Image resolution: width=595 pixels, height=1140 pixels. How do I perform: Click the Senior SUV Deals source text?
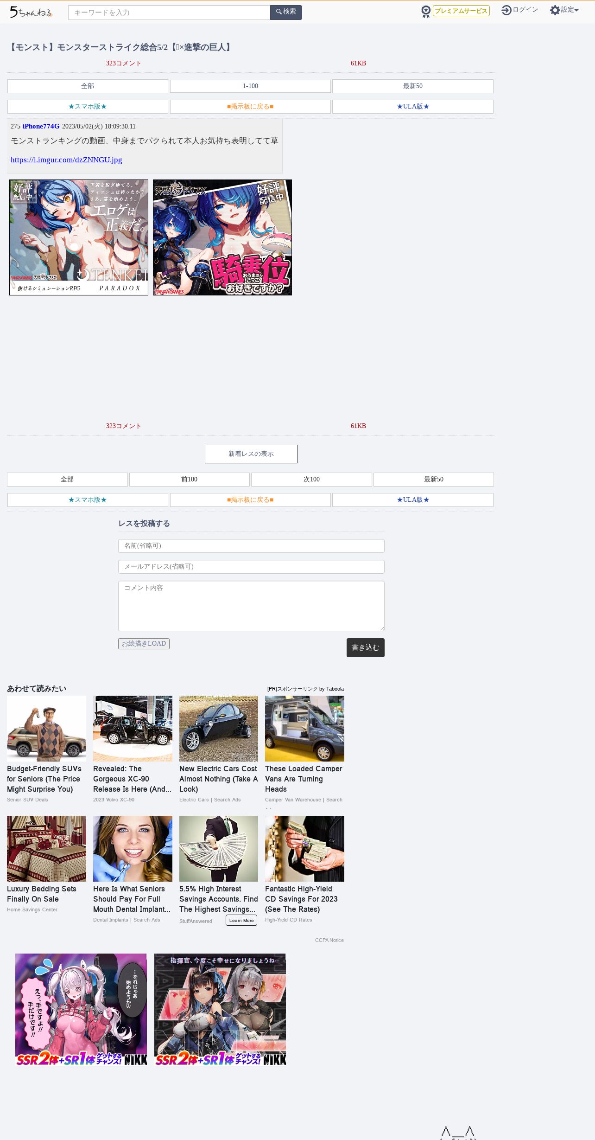[x=27, y=800]
